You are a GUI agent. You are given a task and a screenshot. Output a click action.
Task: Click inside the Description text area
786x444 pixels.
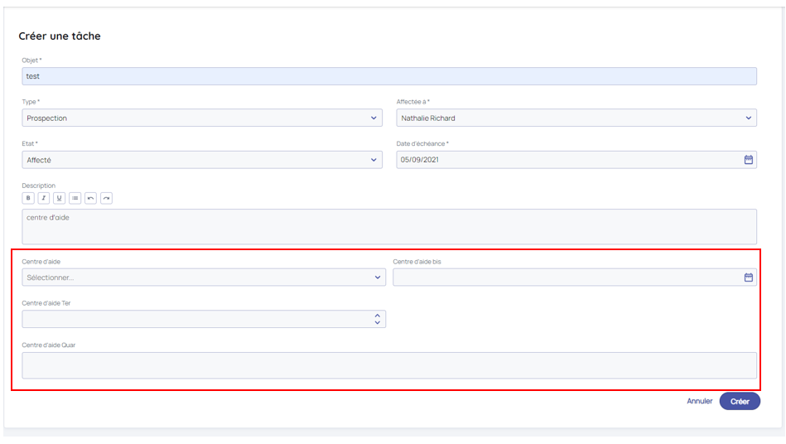(x=389, y=226)
